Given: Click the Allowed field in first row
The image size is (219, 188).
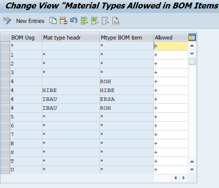Looking at the screenshot, I should 171,46.
